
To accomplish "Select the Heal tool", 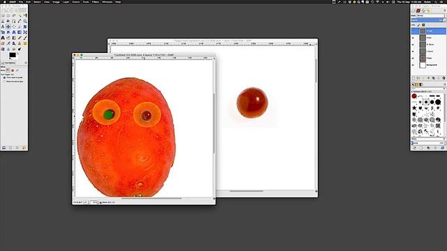I will point(25,43).
